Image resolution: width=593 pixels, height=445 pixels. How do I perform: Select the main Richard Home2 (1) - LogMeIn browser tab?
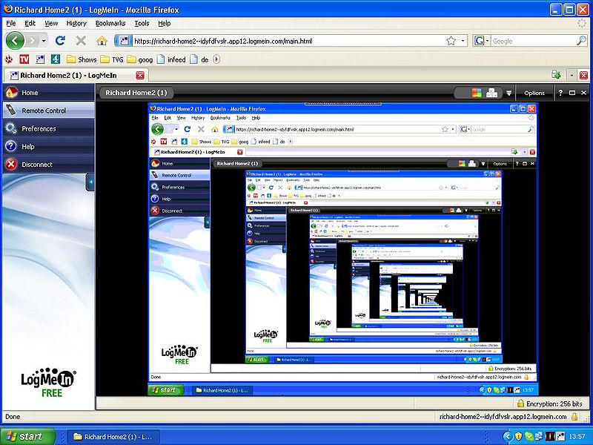pos(76,76)
